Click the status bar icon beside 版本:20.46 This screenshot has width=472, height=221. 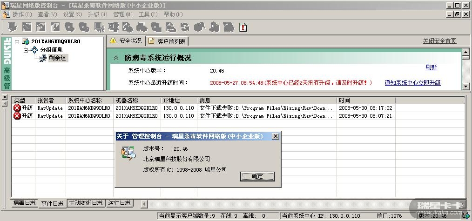point(467,215)
